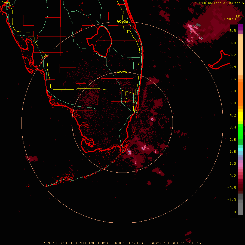This screenshot has height=245, width=245.
Task: Pick the cyan segment of the color bar
Action: click(x=240, y=150)
